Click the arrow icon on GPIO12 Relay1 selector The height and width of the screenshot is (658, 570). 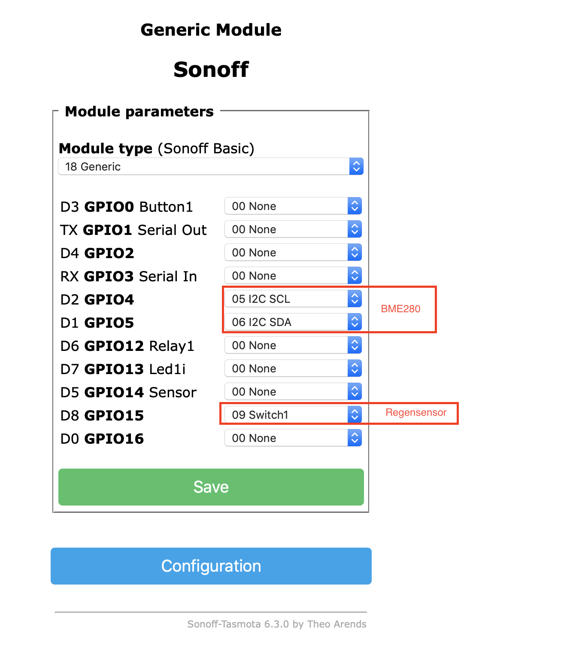[355, 345]
